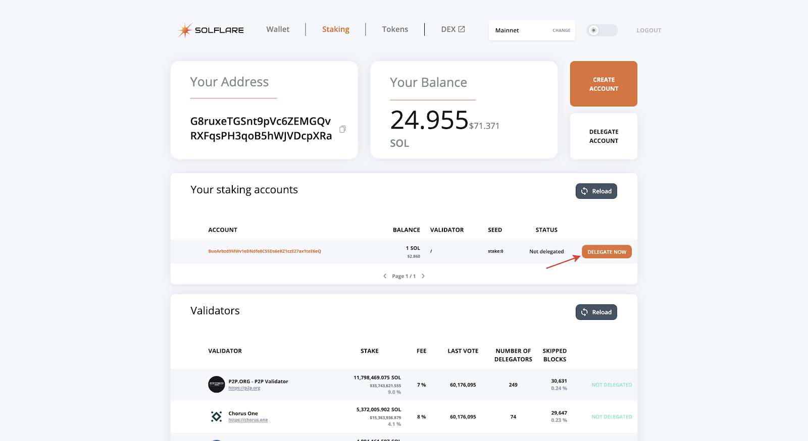Click the Not delegated status text
This screenshot has height=441, width=808.
point(546,251)
